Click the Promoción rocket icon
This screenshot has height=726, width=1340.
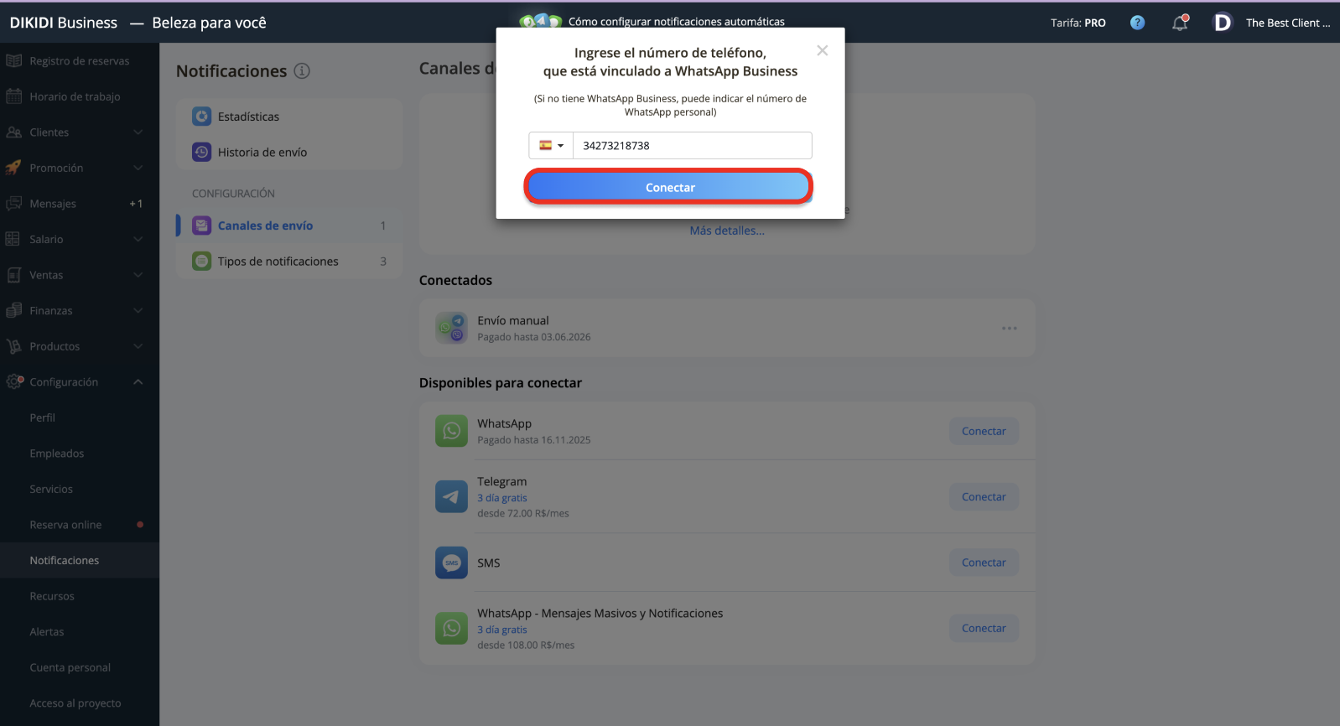[x=13, y=168]
